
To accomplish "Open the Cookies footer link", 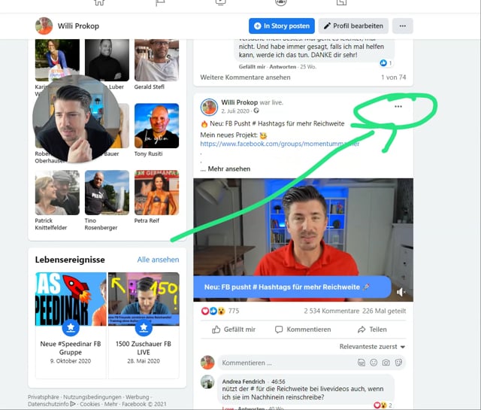I will click(90, 404).
